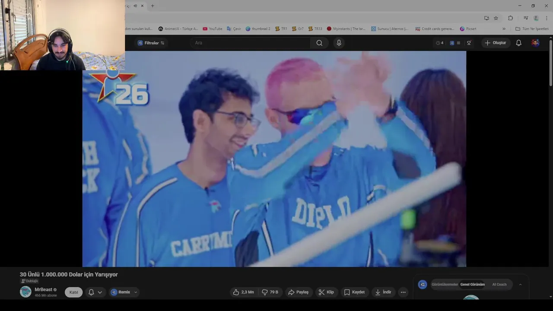Image resolution: width=553 pixels, height=311 pixels.
Task: Click the Paylaş share button
Action: tap(298, 292)
